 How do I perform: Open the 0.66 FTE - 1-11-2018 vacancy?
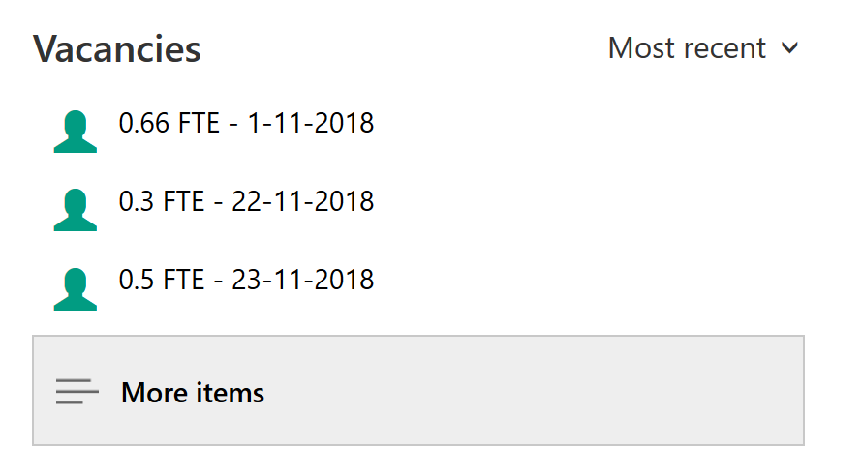click(x=246, y=123)
